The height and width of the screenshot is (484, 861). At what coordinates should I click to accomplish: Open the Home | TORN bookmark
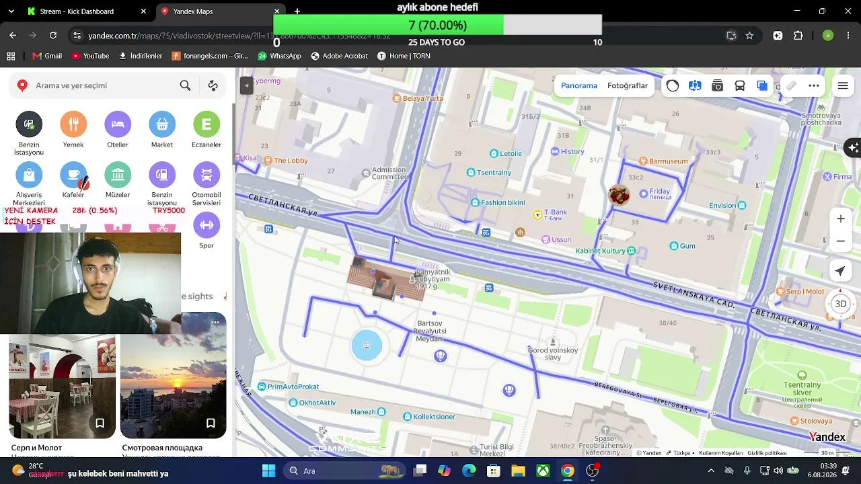404,56
